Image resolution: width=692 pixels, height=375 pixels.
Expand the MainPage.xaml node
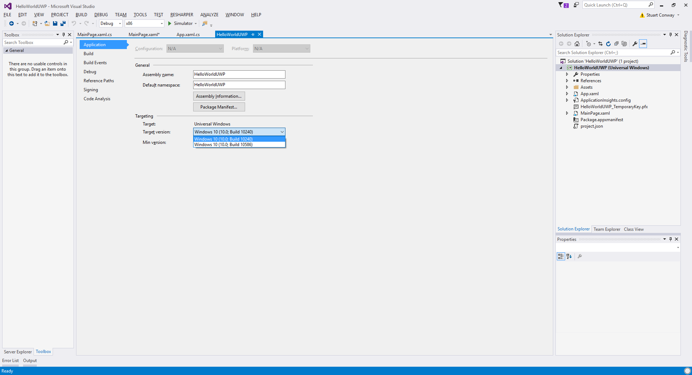pyautogui.click(x=567, y=113)
